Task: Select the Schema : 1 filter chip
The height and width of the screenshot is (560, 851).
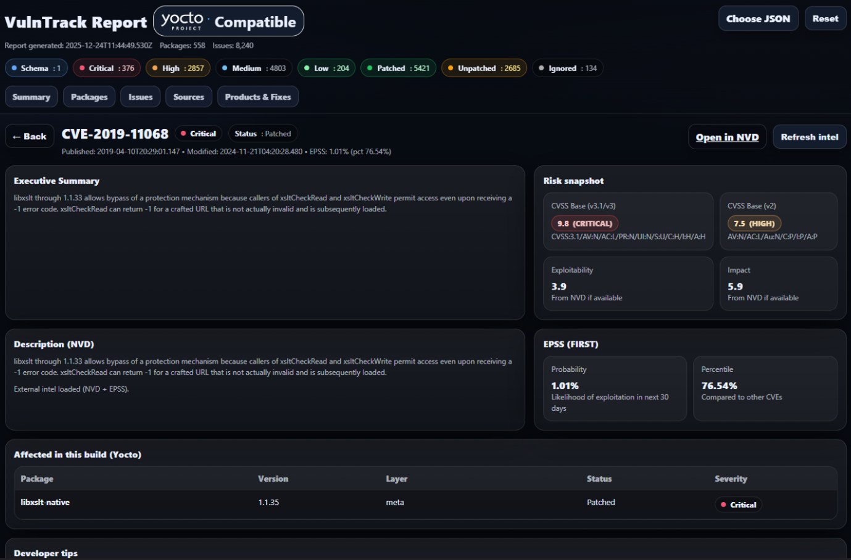Action: pyautogui.click(x=36, y=68)
